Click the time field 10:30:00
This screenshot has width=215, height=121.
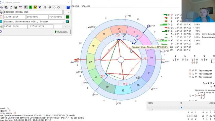click(37, 17)
